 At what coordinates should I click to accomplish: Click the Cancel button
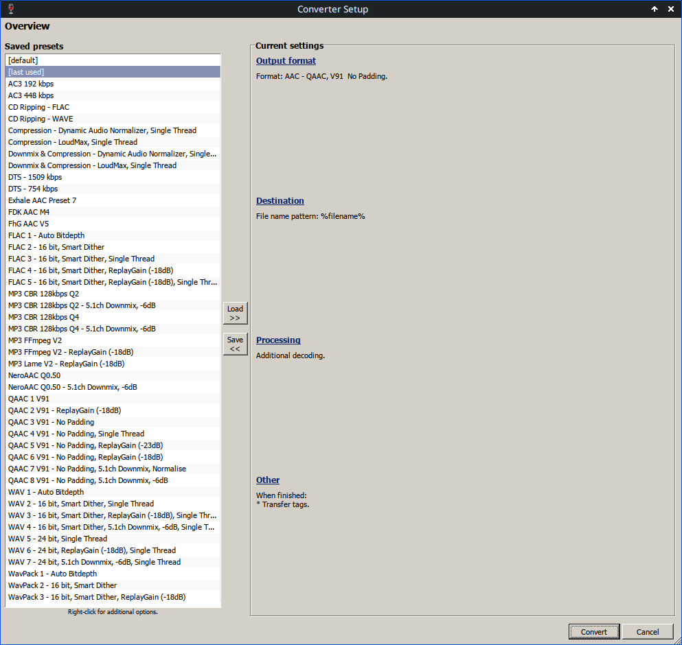pos(647,631)
